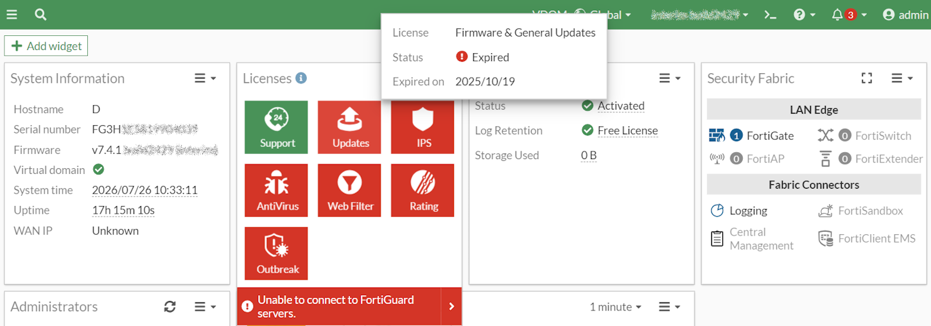Expand the 1 minute interval dropdown

pos(615,307)
